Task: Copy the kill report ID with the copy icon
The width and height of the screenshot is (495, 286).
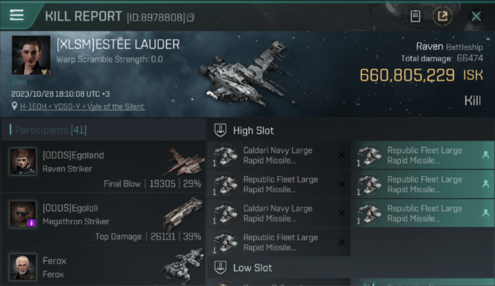Action: click(x=191, y=17)
